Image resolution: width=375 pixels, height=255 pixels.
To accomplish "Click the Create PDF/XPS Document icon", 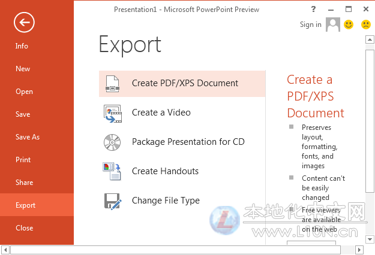I will coord(112,83).
